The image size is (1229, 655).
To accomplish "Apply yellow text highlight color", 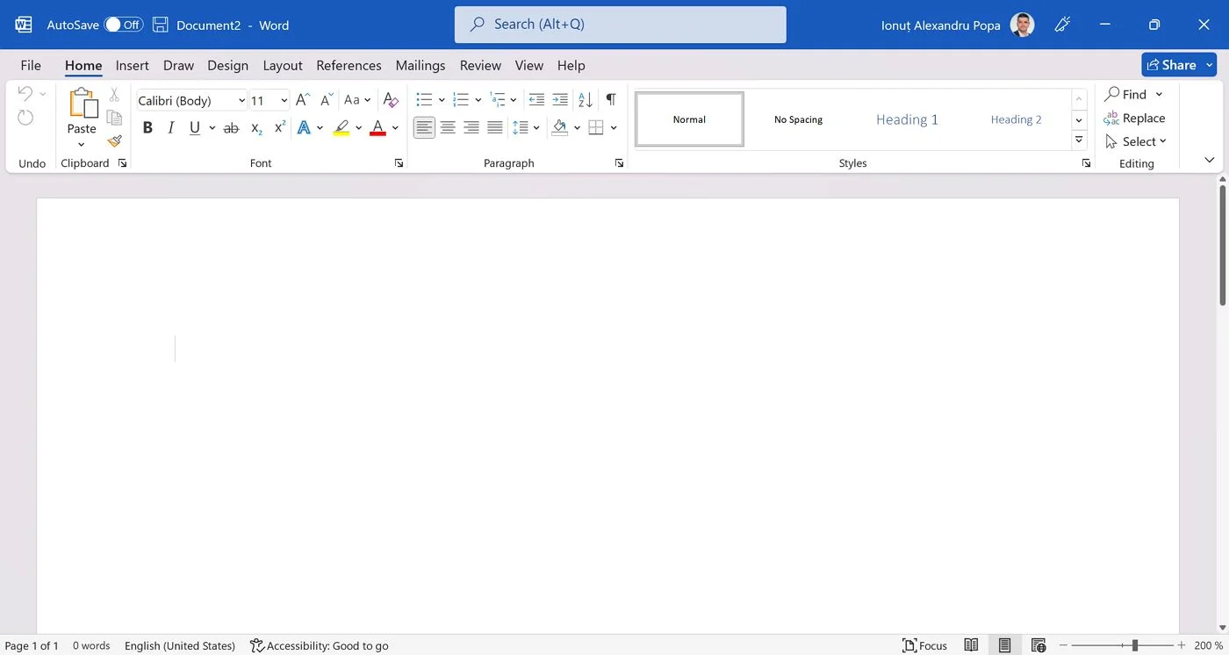I will click(x=341, y=128).
